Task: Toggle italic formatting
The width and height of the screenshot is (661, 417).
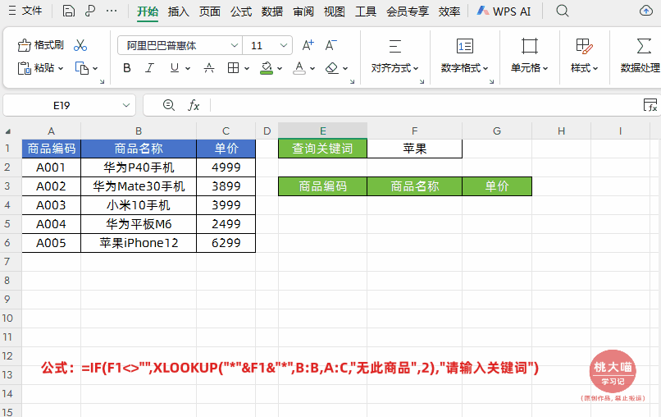Action: 149,68
